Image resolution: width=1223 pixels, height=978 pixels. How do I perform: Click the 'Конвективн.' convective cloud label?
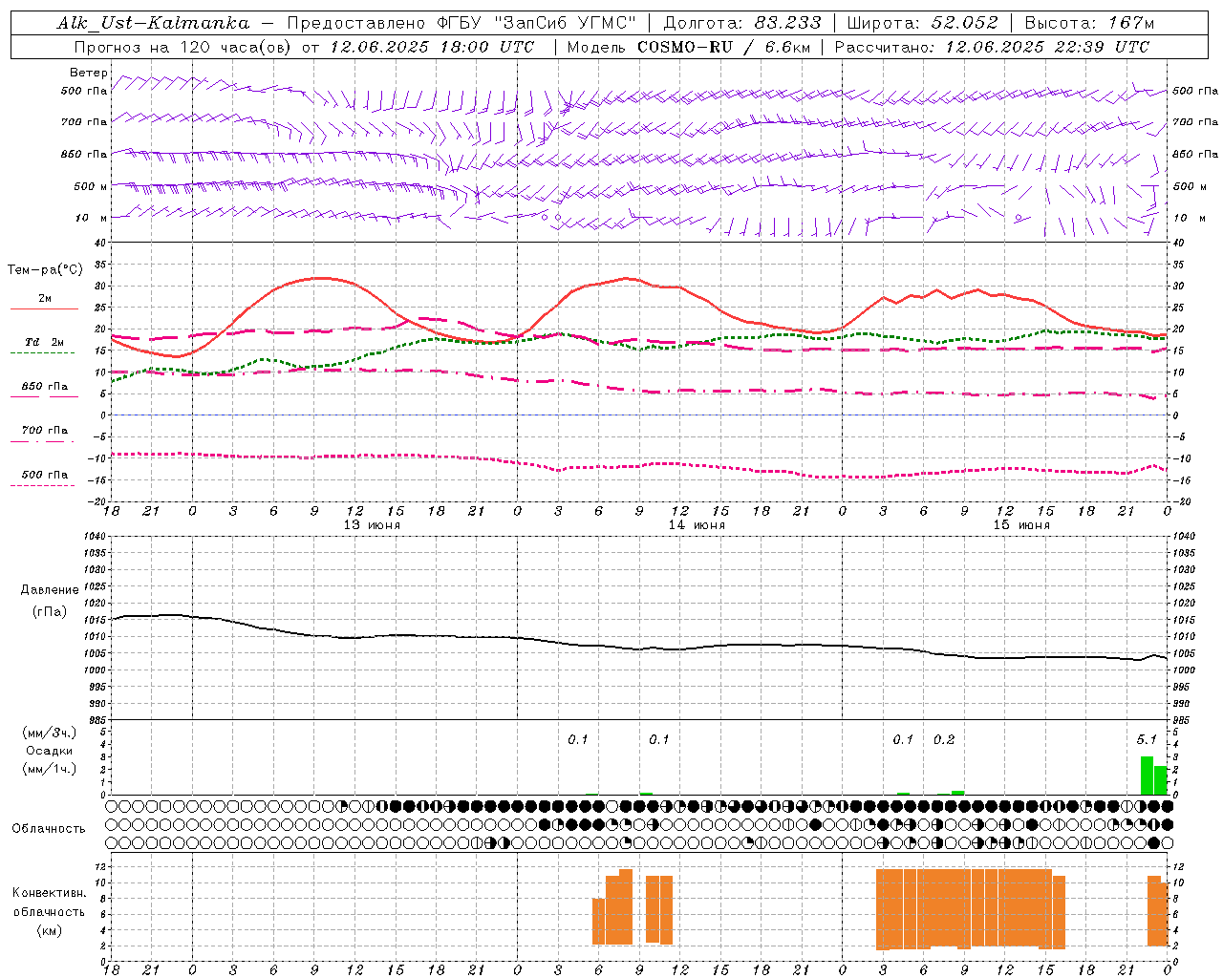49,893
